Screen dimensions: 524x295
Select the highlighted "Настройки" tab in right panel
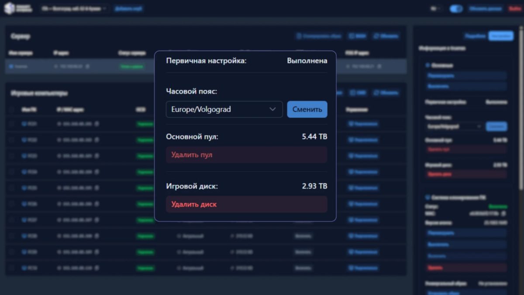[x=500, y=36]
